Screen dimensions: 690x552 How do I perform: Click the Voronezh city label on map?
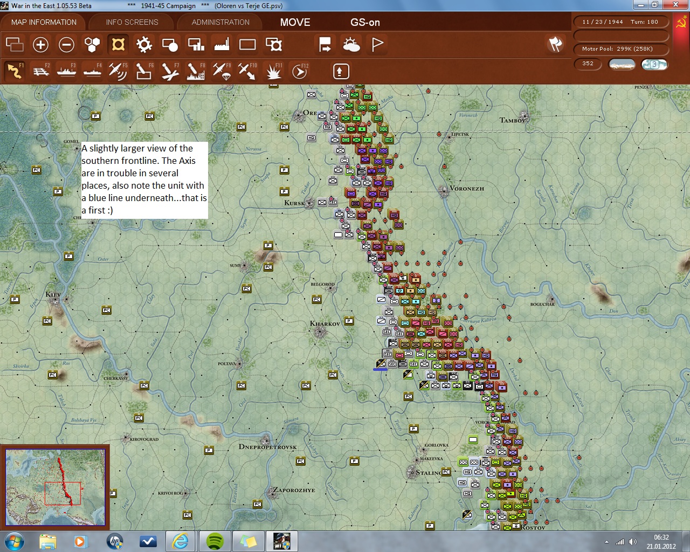pyautogui.click(x=467, y=189)
